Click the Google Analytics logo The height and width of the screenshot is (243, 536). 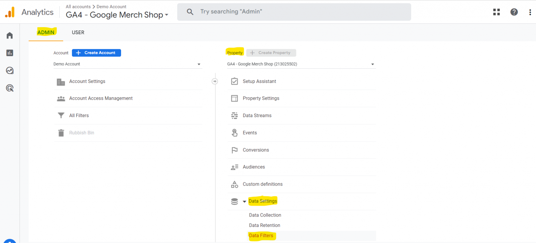[10, 12]
